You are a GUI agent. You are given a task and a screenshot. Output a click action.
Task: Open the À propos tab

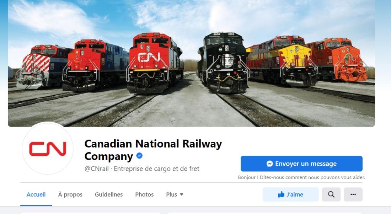pos(70,194)
